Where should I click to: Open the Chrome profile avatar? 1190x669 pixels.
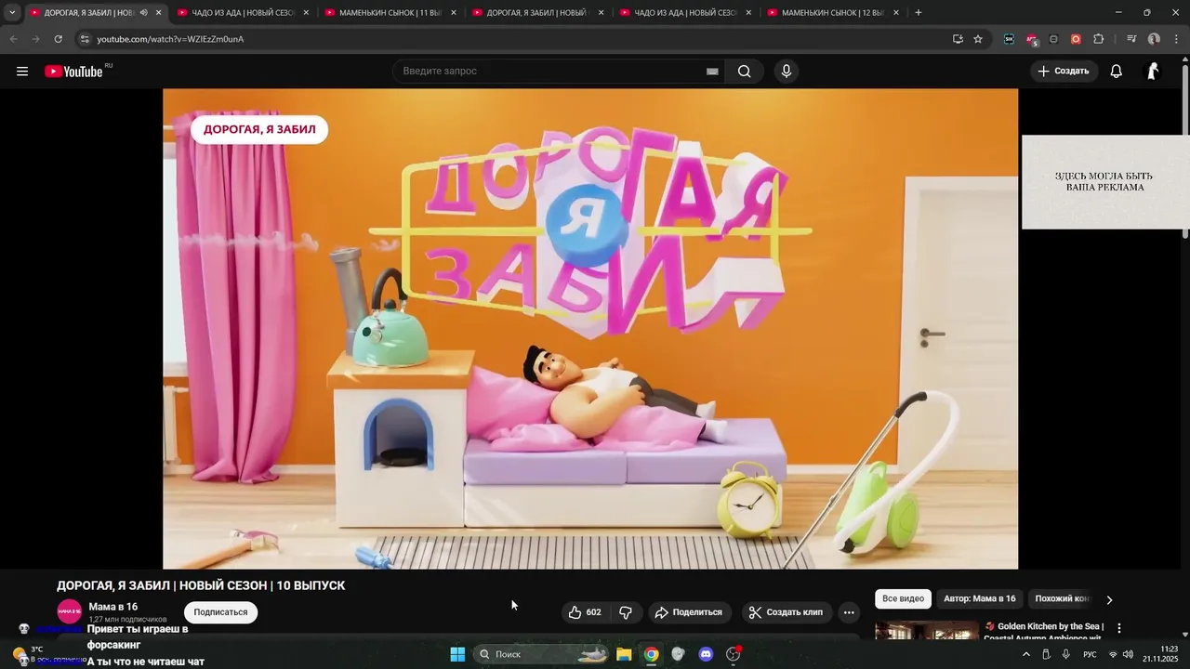click(1154, 39)
